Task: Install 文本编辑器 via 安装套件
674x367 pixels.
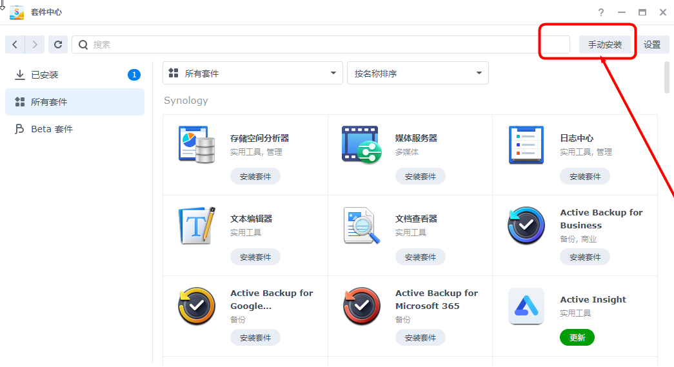Action: coord(255,257)
